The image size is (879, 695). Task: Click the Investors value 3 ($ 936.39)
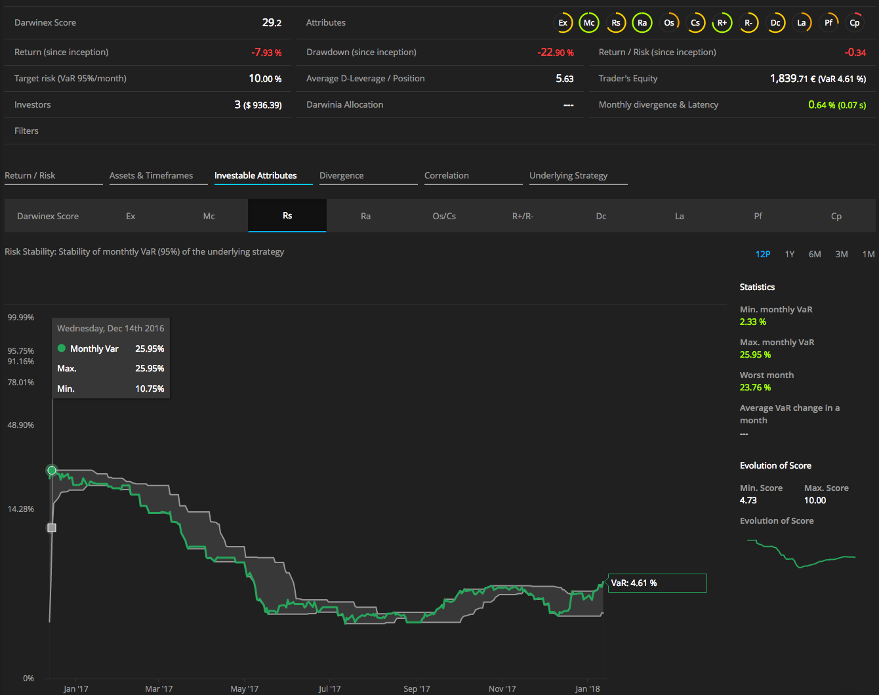(258, 104)
